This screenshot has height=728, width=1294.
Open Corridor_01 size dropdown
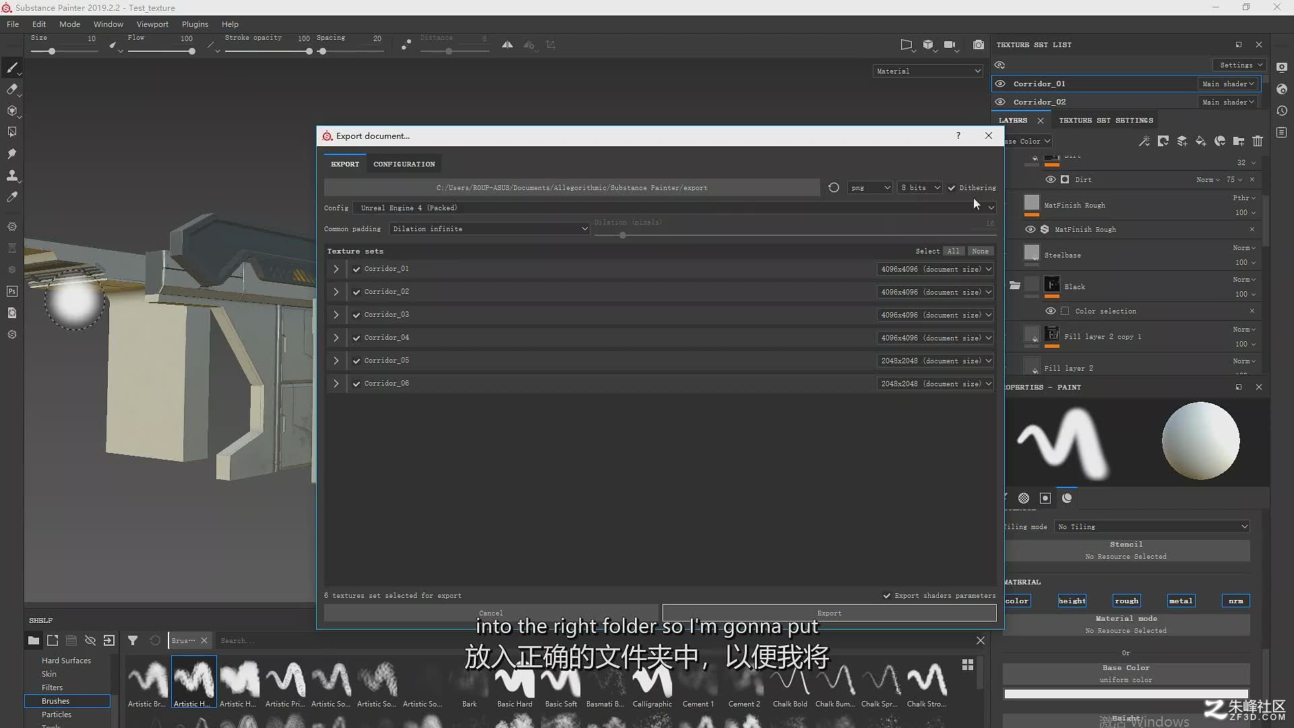click(x=935, y=269)
